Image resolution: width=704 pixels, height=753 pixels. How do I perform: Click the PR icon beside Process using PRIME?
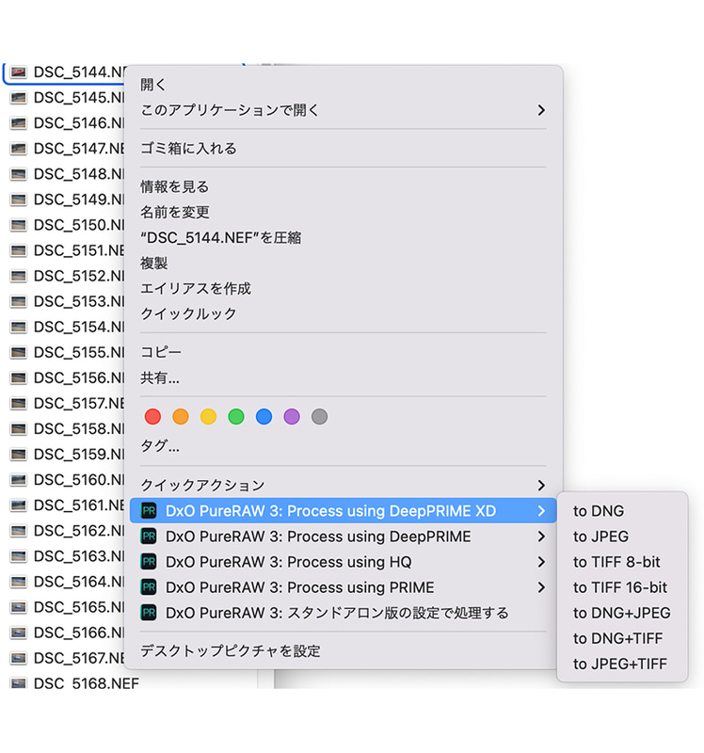click(x=149, y=587)
